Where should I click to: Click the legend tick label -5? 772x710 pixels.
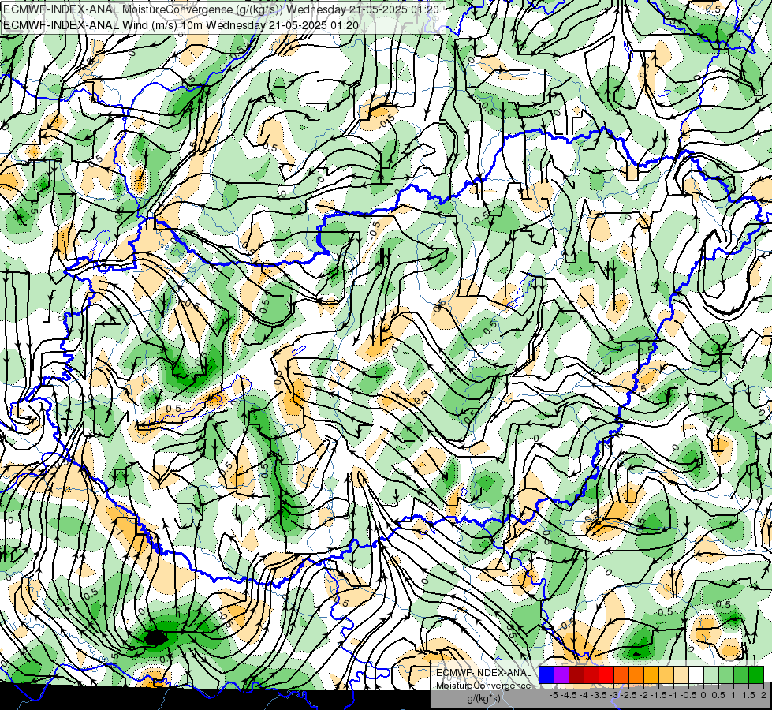[554, 695]
